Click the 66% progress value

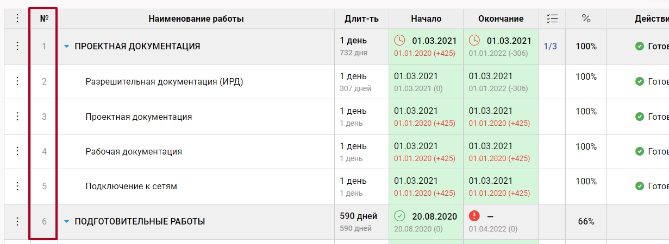point(586,221)
